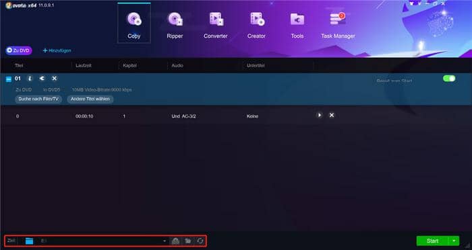472x250 pixels.
Task: Click Suche nach Film/TV button
Action: click(38, 99)
